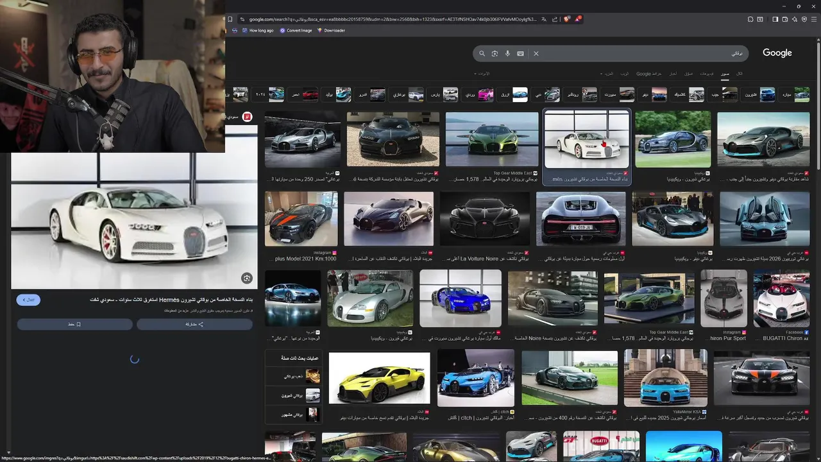
Task: Switch to the الويب (Web) tab
Action: tap(624, 74)
